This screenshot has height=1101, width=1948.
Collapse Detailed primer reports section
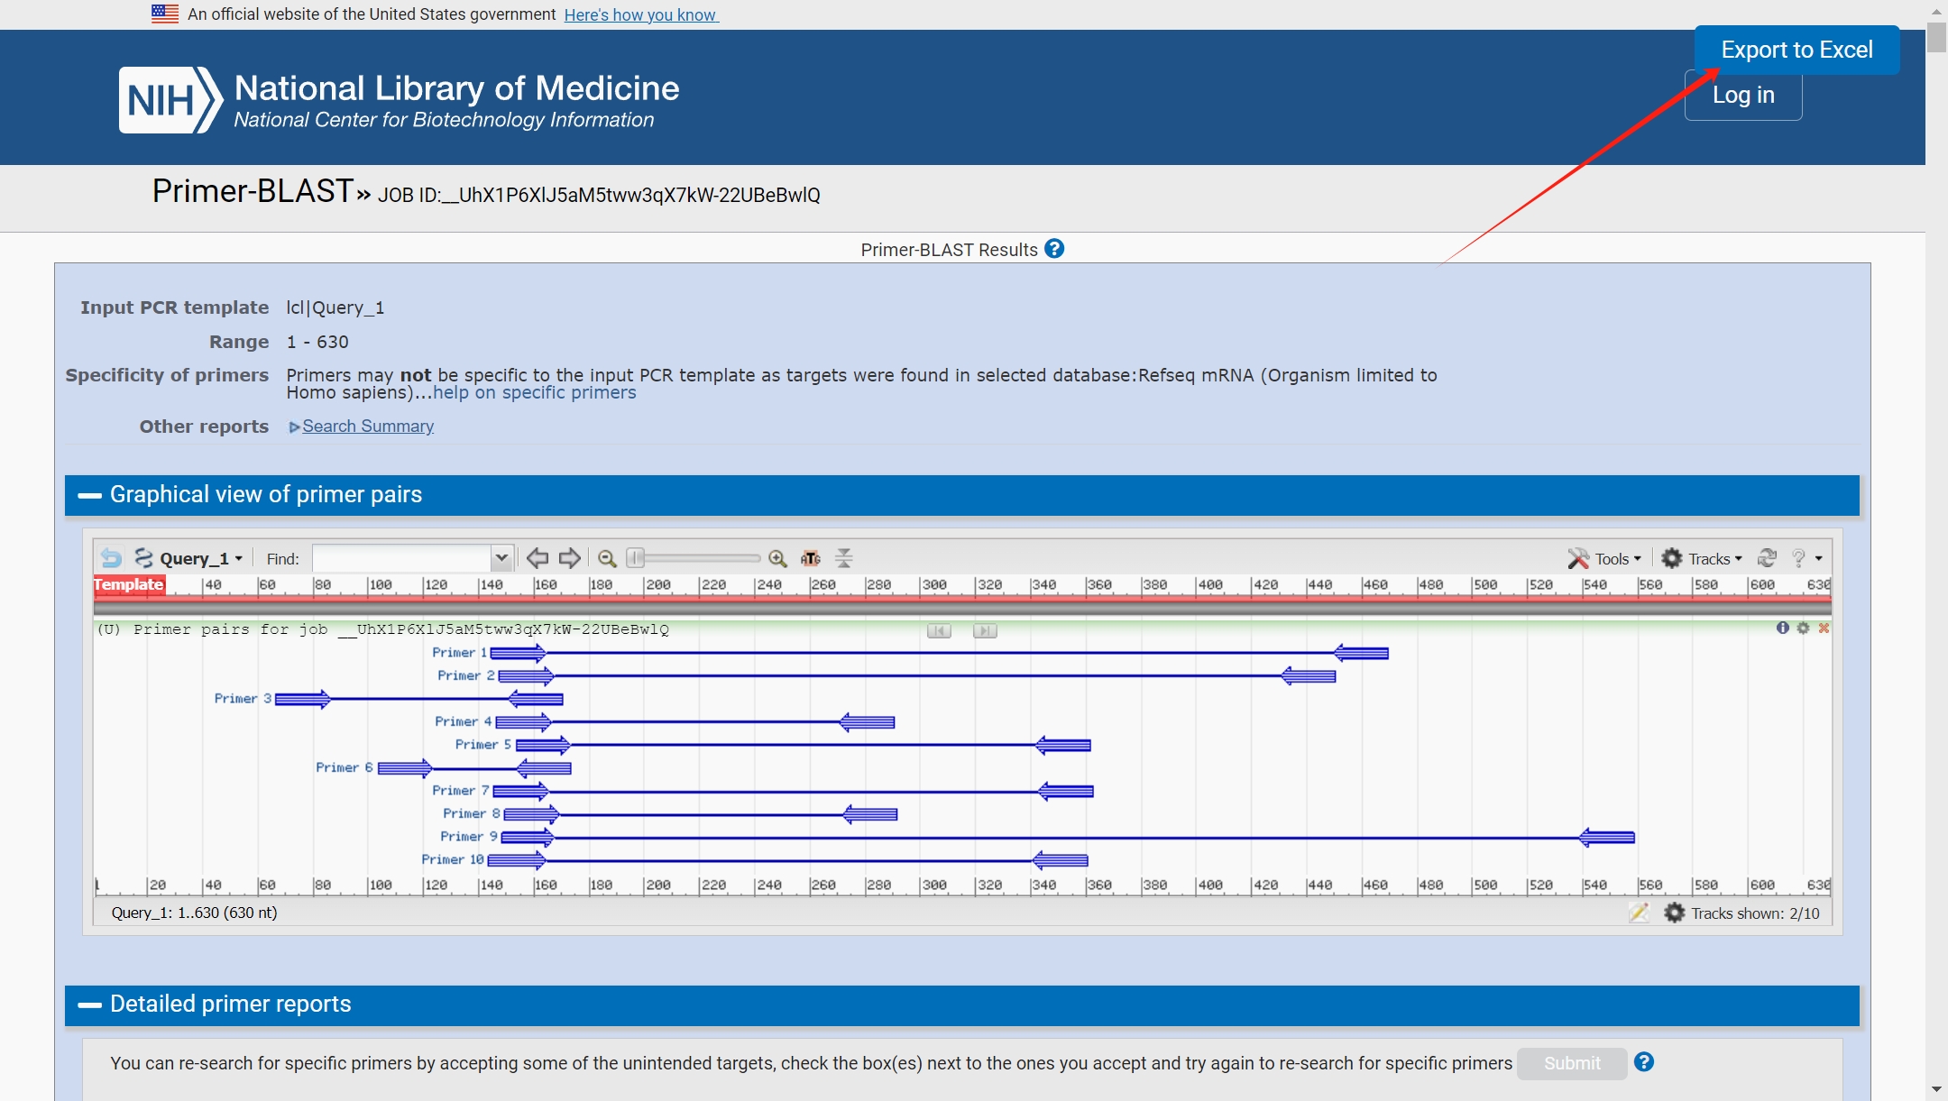(x=89, y=1005)
